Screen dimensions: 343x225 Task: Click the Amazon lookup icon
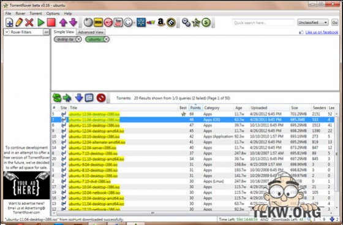161,22
